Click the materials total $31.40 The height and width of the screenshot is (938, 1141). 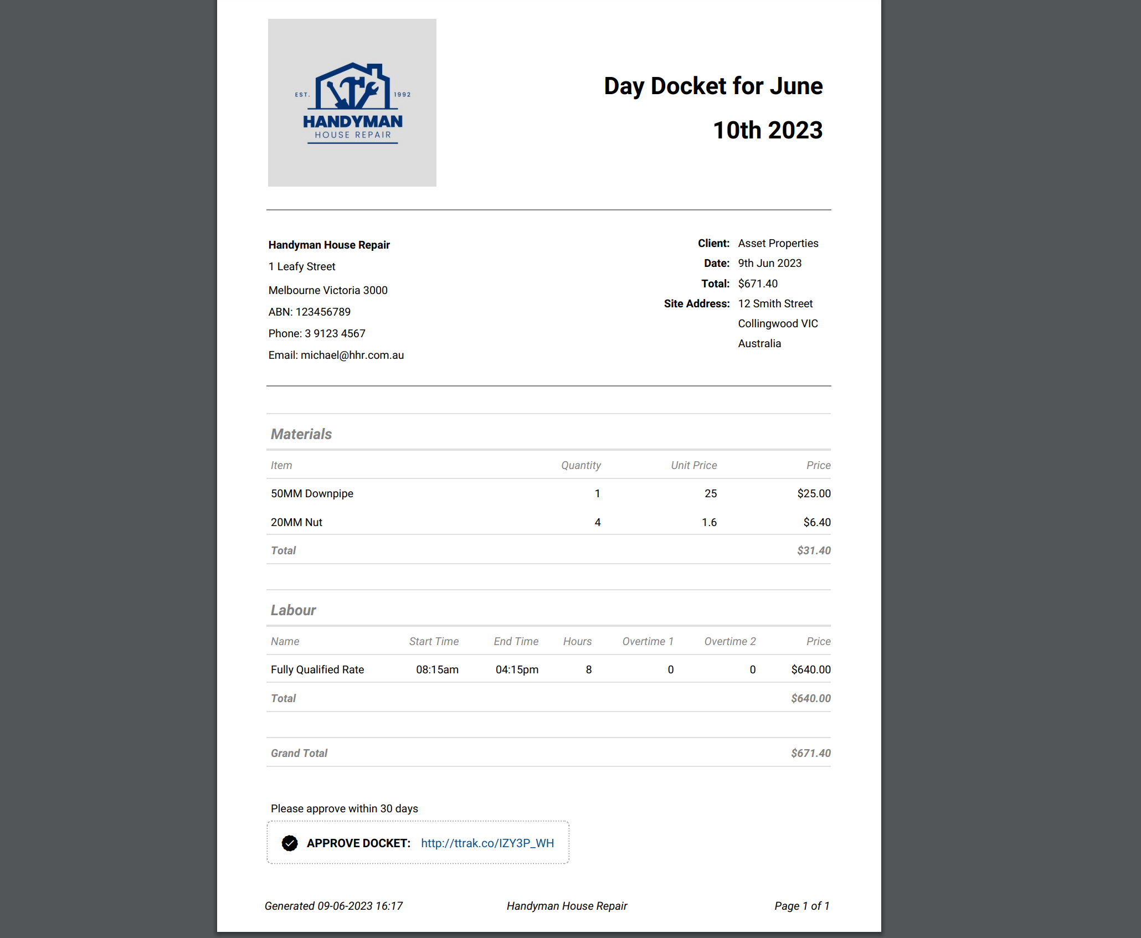point(814,550)
